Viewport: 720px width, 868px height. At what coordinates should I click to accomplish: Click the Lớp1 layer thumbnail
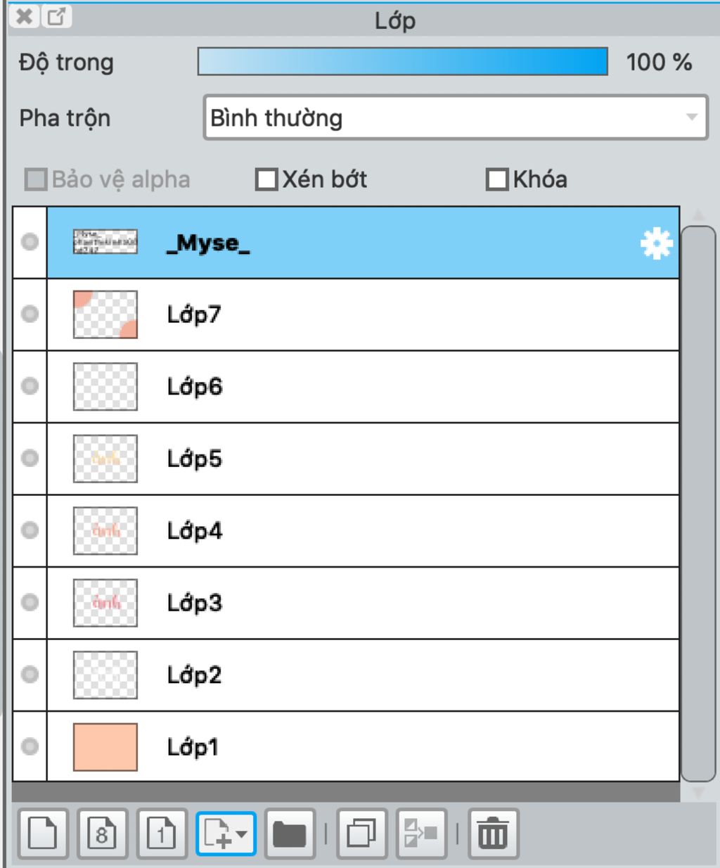click(105, 746)
